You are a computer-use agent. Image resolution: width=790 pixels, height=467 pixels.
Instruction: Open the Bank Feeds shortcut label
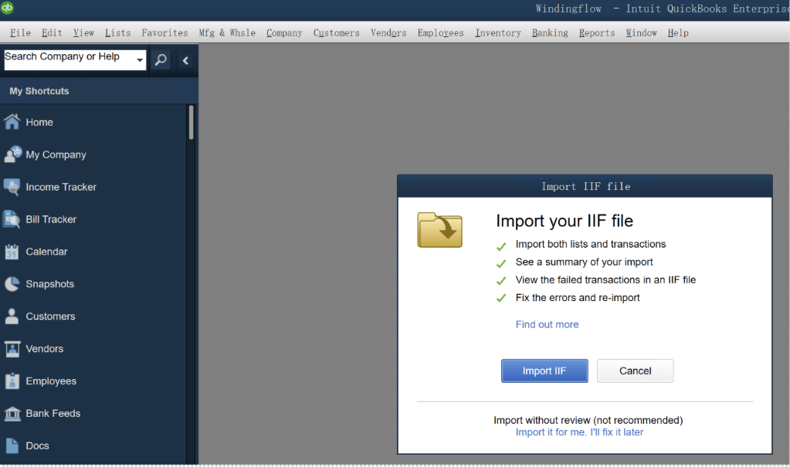pyautogui.click(x=53, y=414)
